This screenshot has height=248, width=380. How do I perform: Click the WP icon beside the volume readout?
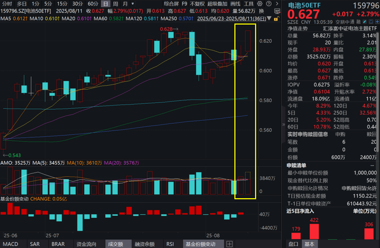point(277,11)
